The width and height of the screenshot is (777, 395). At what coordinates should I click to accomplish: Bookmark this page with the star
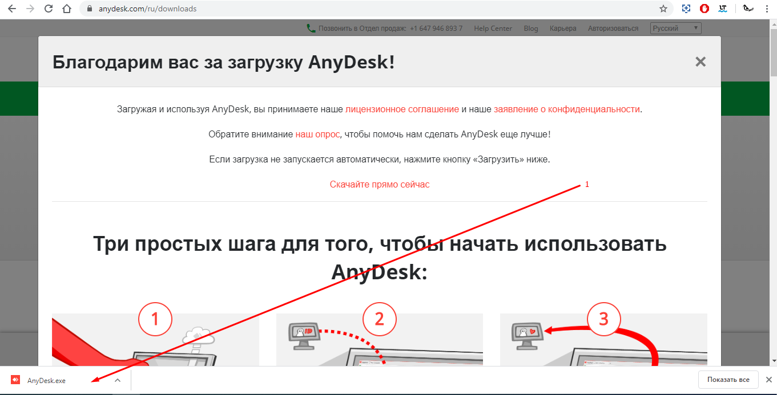point(663,9)
